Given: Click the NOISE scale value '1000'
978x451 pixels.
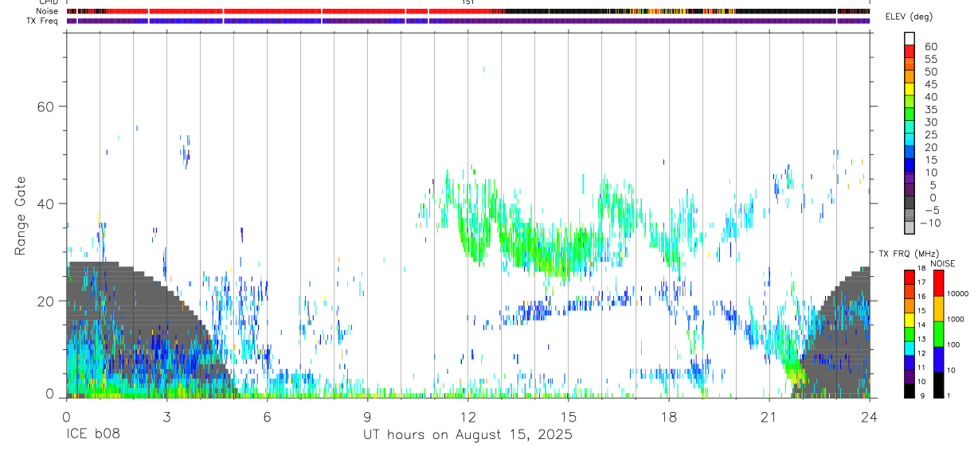Looking at the screenshot, I should [956, 319].
